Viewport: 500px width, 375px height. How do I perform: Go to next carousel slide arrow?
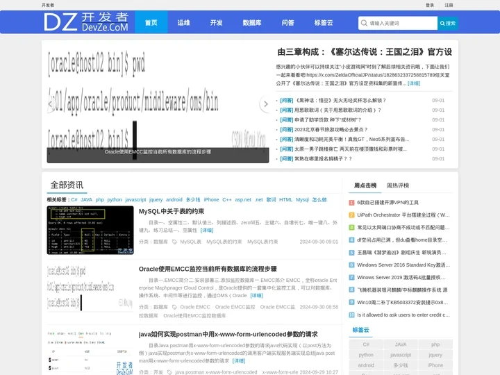pos(265,104)
